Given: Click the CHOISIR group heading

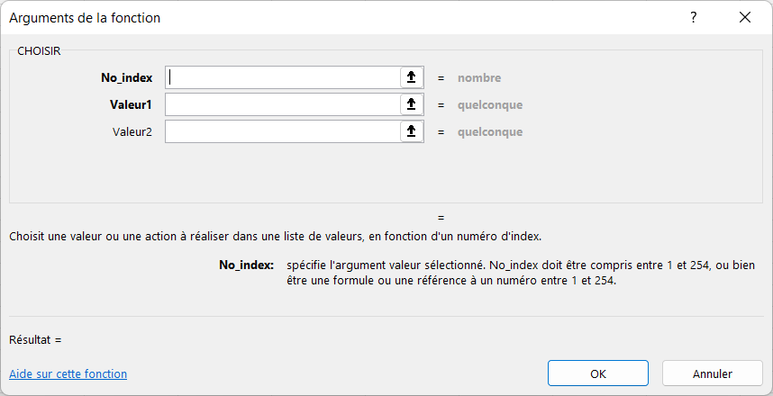Looking at the screenshot, I should tap(39, 51).
